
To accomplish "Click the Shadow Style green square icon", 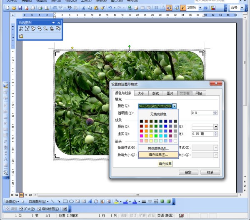I will point(162,201).
